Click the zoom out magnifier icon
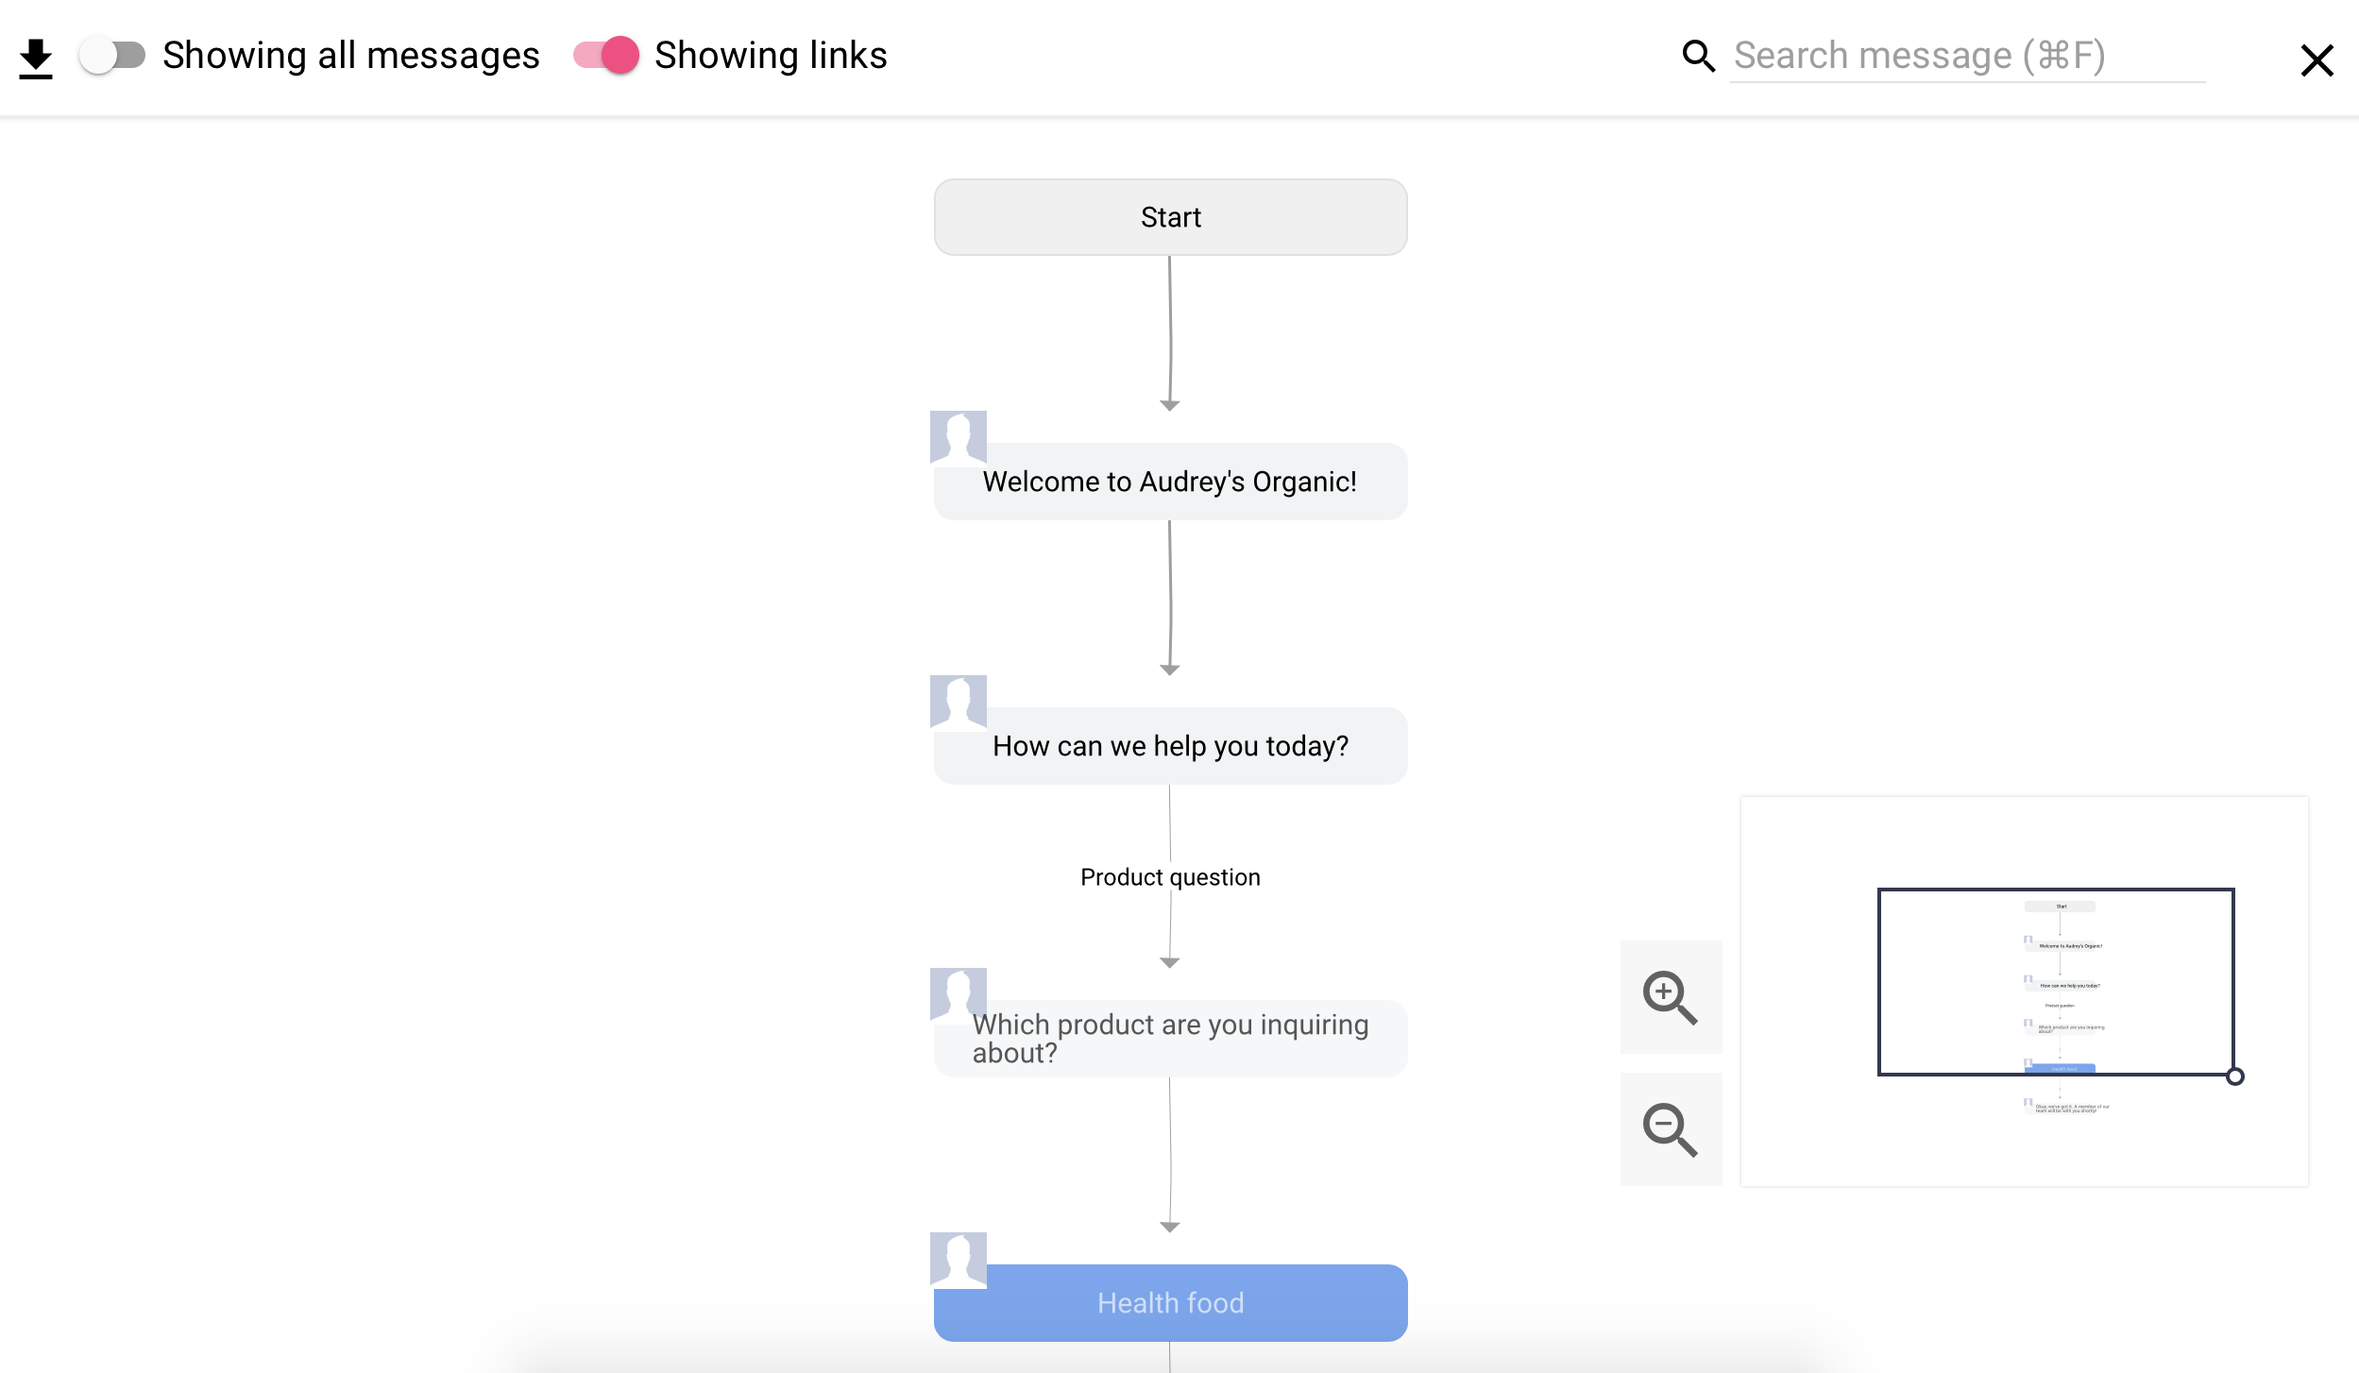The image size is (2359, 1373). (x=1669, y=1129)
